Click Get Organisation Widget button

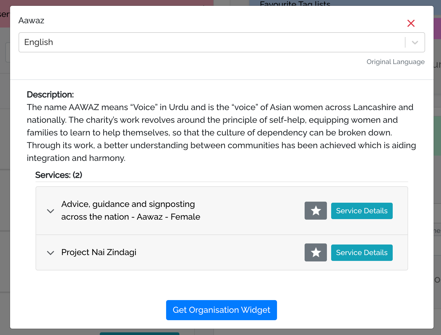click(221, 310)
